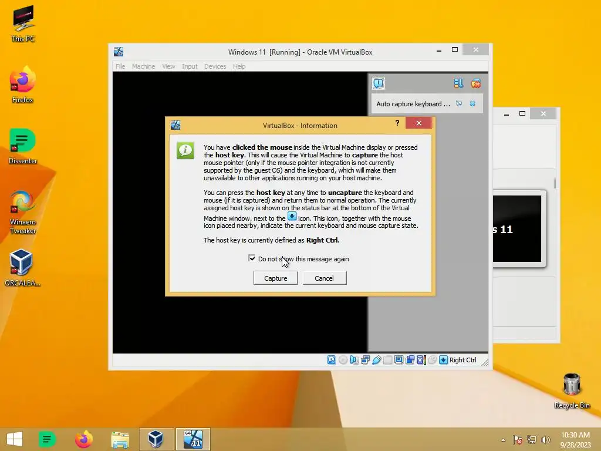This screenshot has width=601, height=451.
Task: Open the Help menu
Action: (x=239, y=66)
